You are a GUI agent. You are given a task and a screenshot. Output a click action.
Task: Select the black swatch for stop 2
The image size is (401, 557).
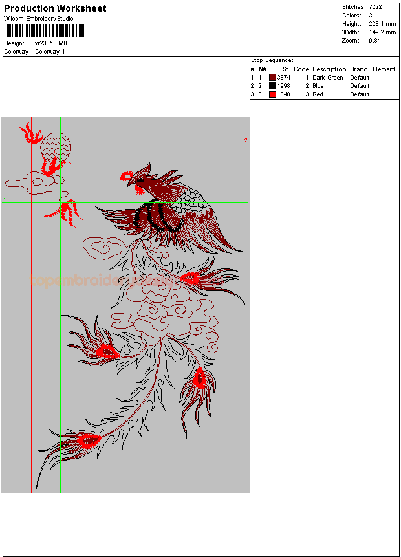point(272,86)
